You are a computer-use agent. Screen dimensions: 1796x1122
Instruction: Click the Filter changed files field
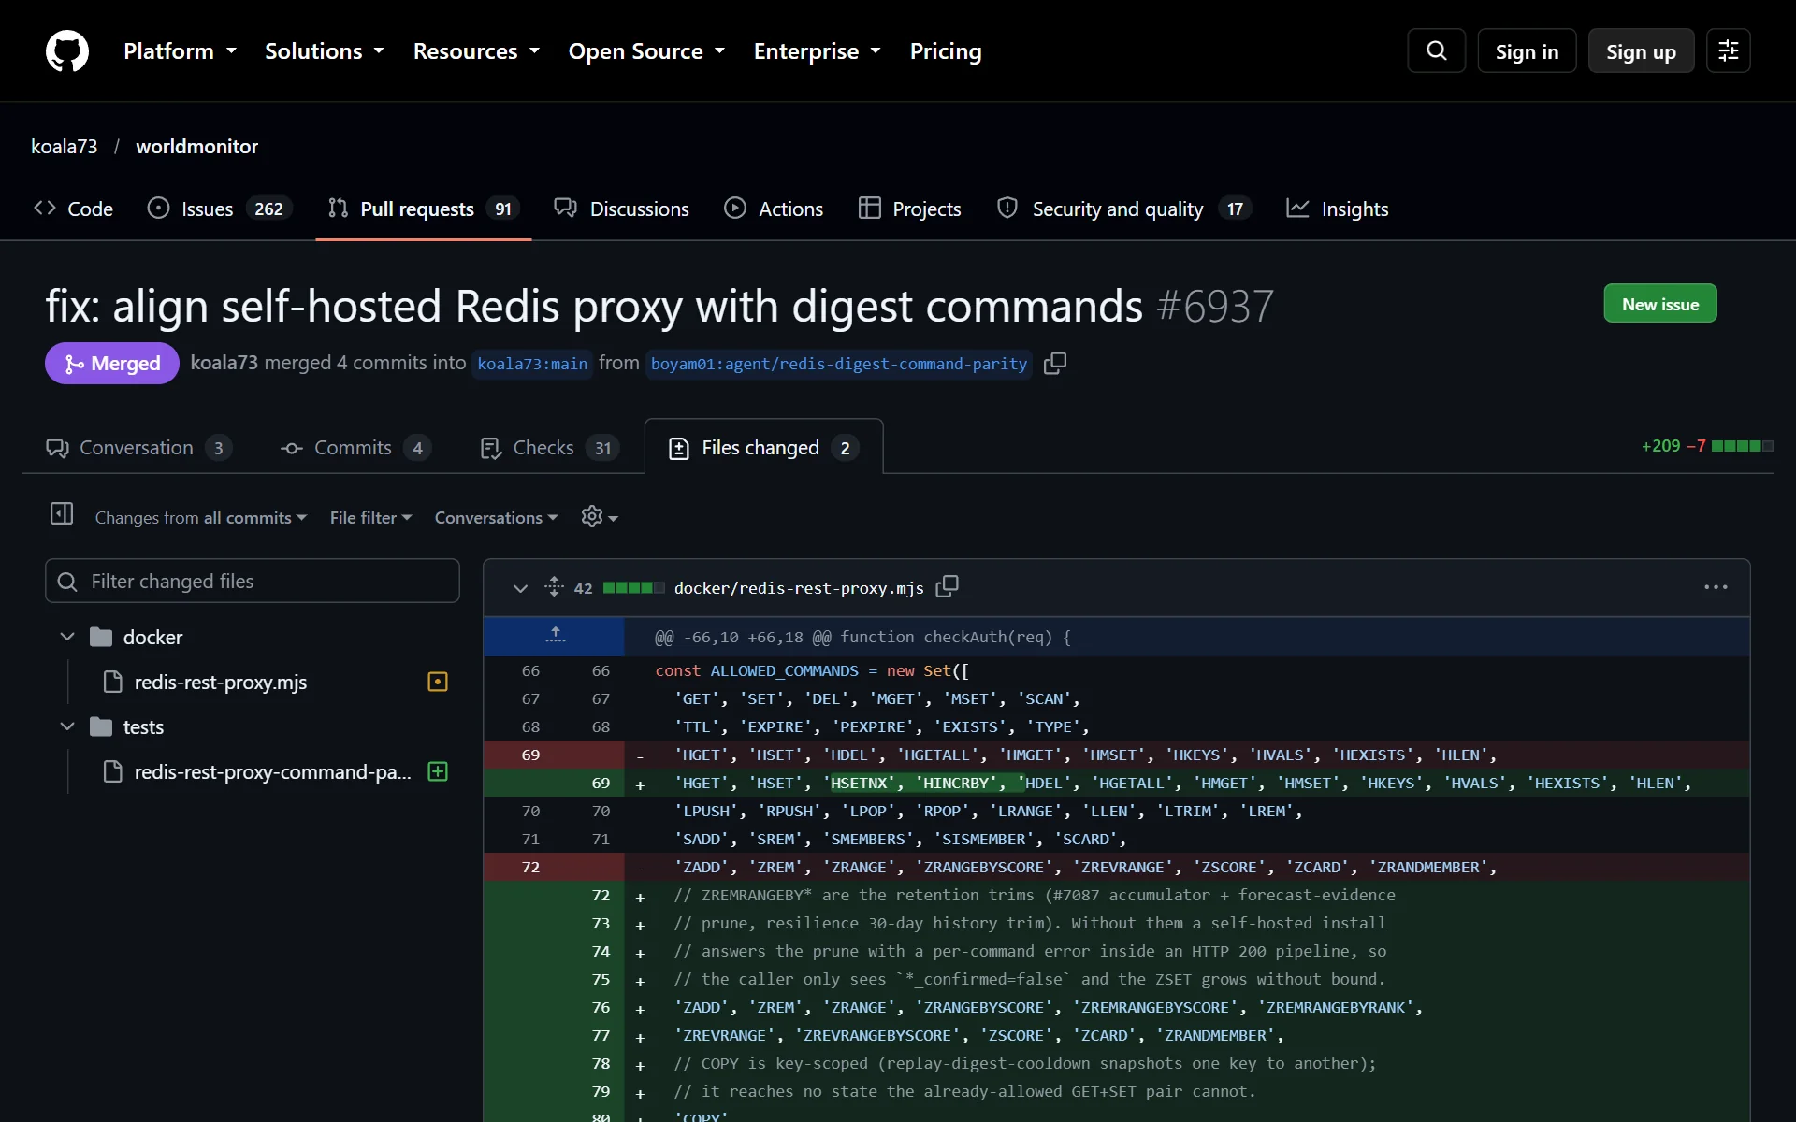pos(252,581)
